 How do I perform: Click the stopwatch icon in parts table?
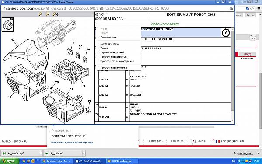[226, 32]
